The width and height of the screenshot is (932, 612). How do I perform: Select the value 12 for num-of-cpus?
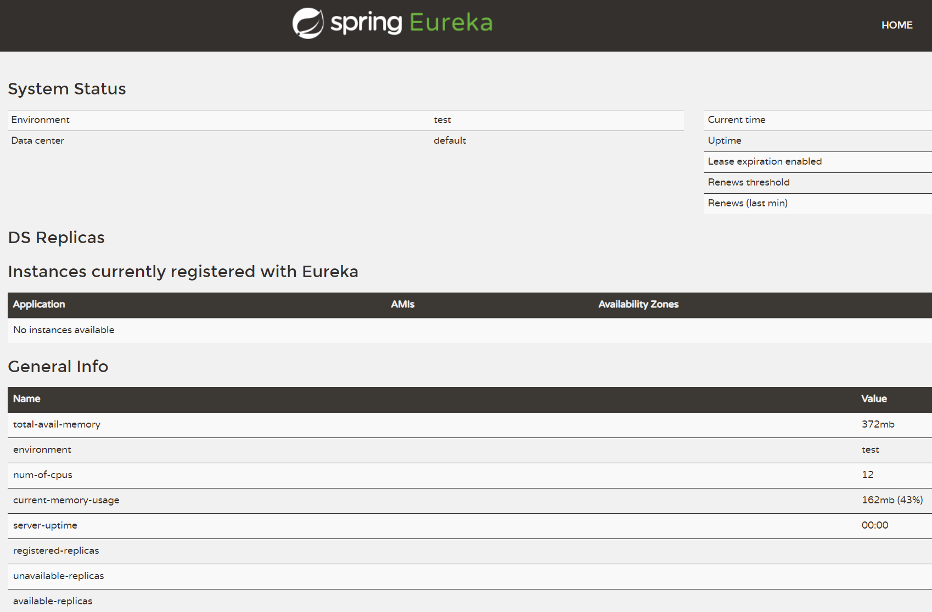pyautogui.click(x=868, y=475)
